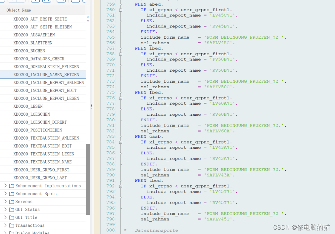
Task: Expand the Screens tree node
Action: 6,202
